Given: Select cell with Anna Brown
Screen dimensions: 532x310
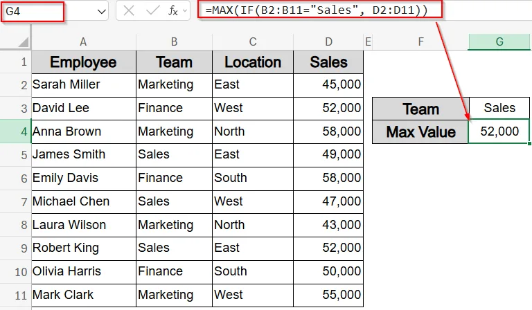Looking at the screenshot, I should pyautogui.click(x=83, y=131).
